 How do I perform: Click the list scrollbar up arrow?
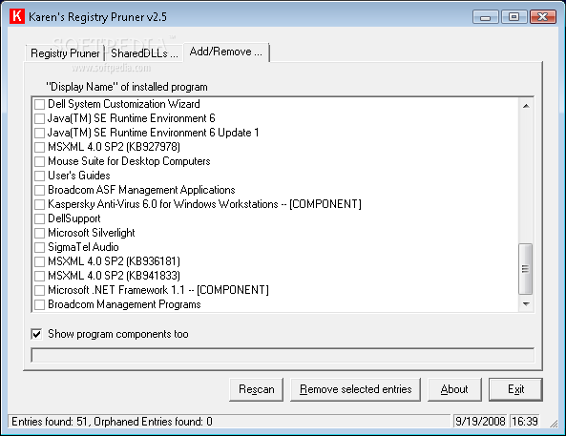click(526, 106)
